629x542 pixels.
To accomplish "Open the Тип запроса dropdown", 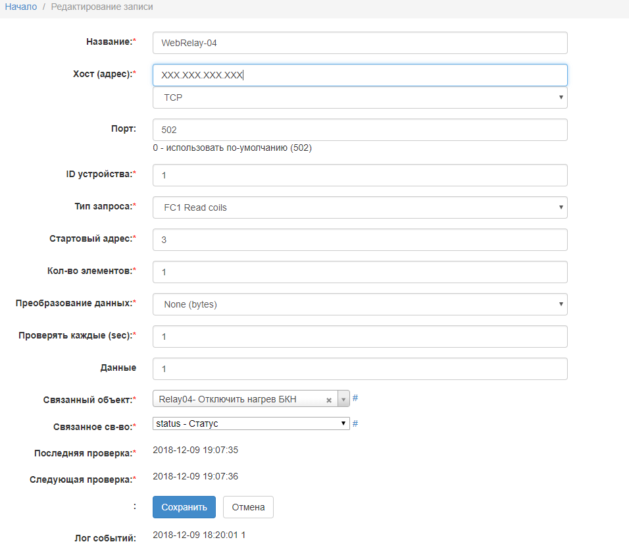I will point(359,207).
